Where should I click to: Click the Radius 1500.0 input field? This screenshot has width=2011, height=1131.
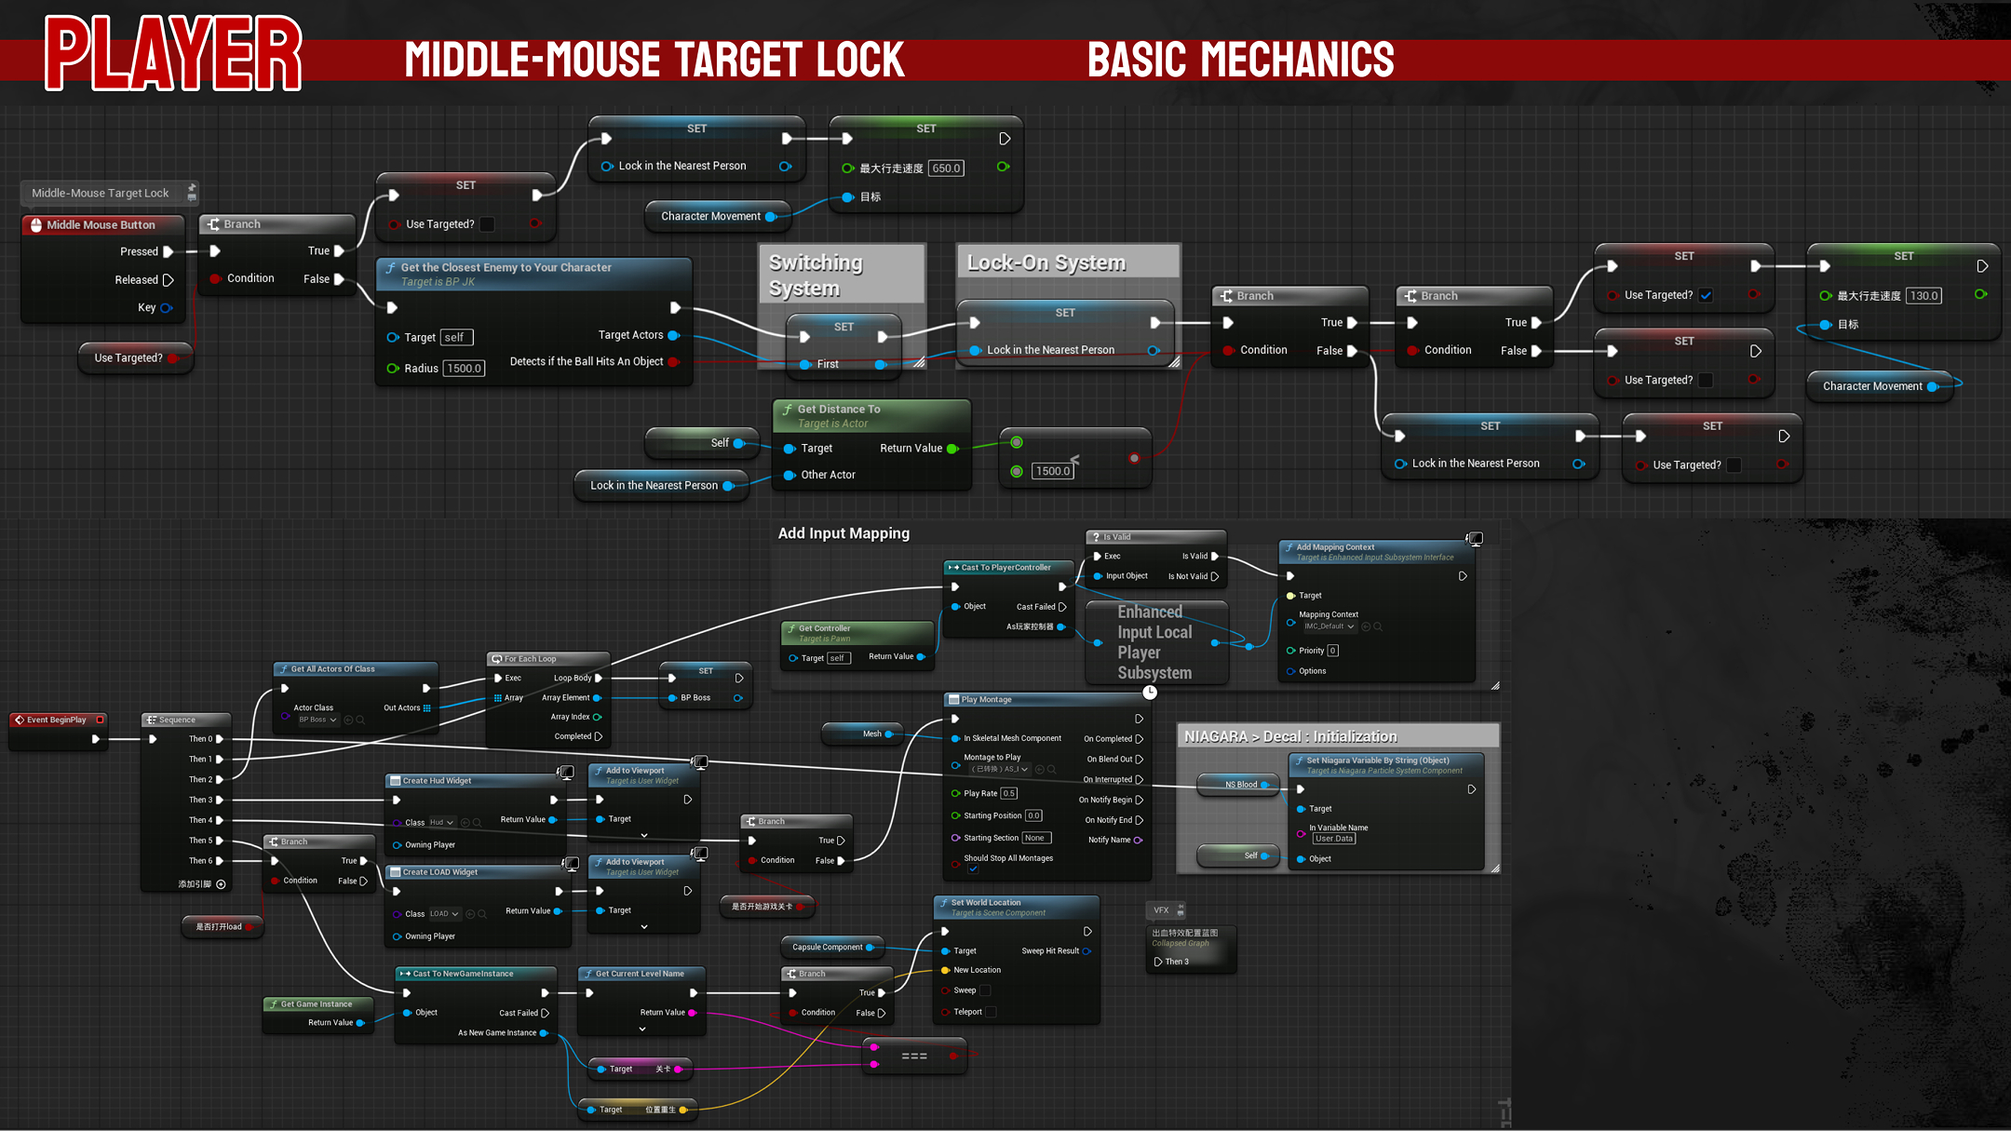[x=464, y=369]
